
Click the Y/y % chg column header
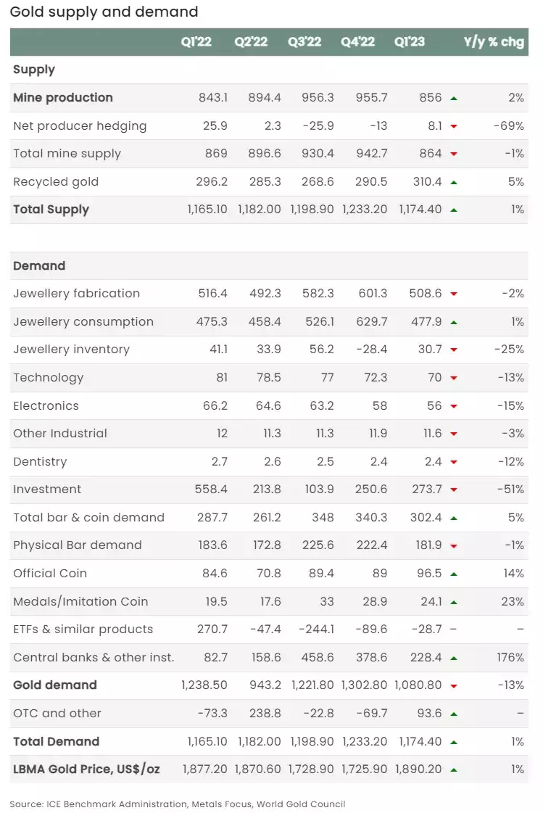tap(494, 41)
